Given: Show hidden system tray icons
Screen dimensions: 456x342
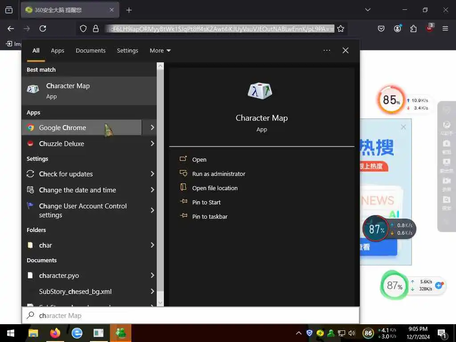Looking at the screenshot, I should point(299,333).
